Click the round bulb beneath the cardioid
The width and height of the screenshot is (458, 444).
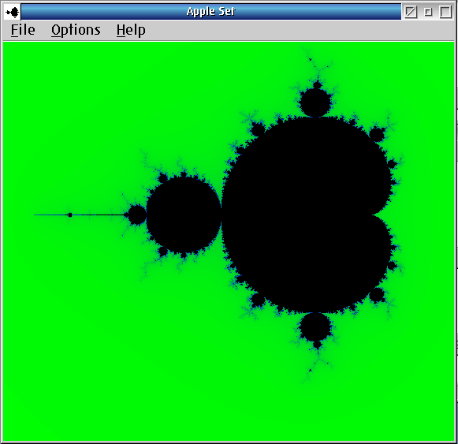point(315,326)
